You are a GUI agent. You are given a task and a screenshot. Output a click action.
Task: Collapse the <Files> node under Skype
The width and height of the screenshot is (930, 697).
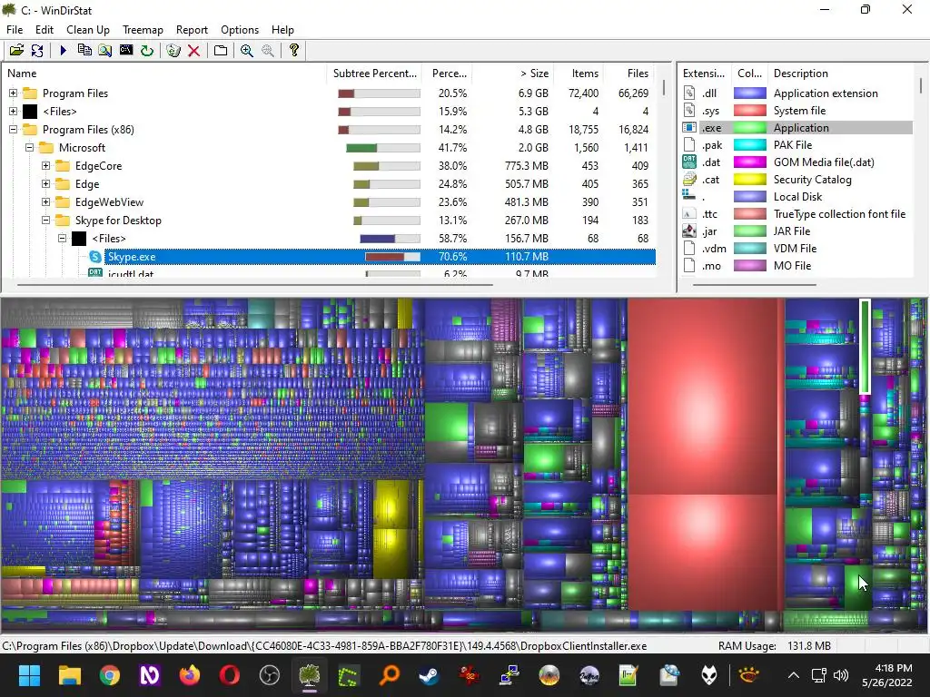pos(62,239)
